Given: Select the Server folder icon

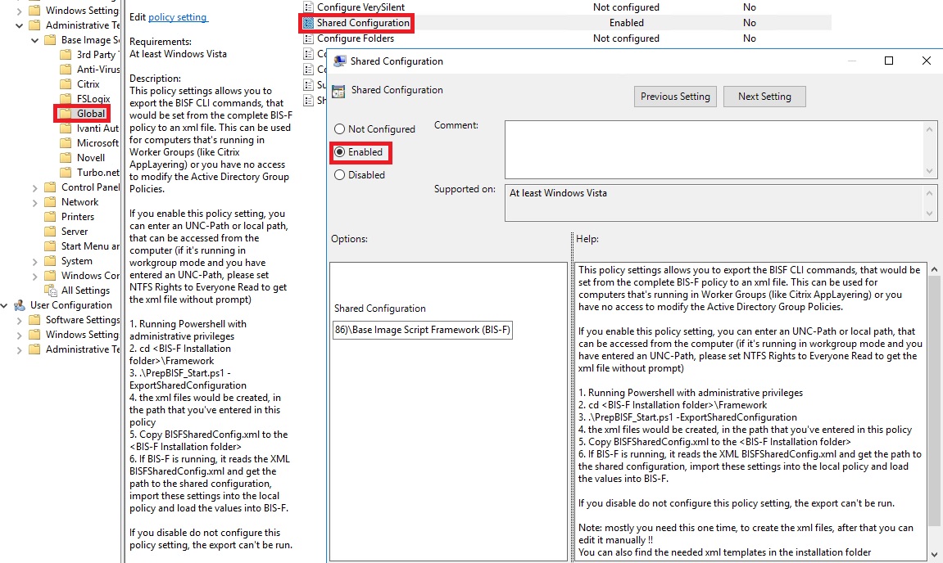Looking at the screenshot, I should 51,232.
